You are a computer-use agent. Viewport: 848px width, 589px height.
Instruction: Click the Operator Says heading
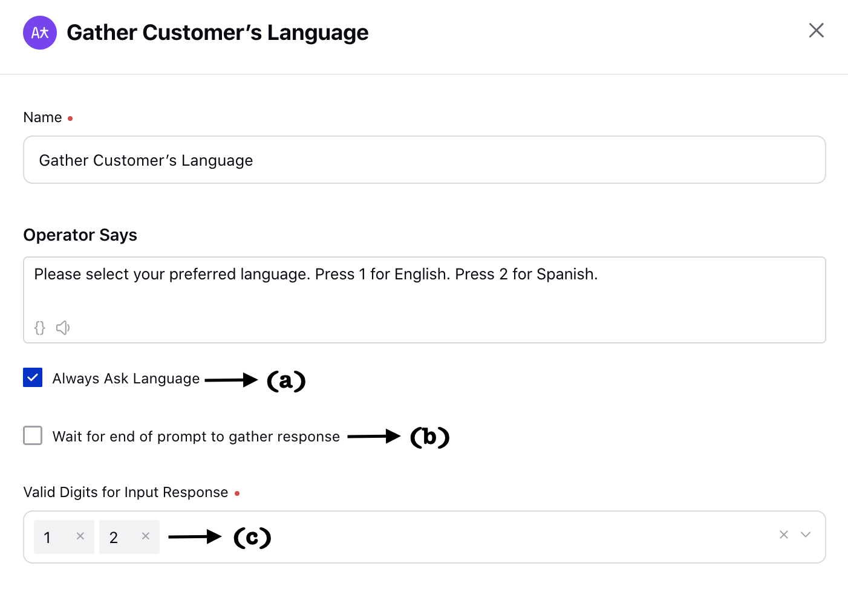click(x=80, y=235)
